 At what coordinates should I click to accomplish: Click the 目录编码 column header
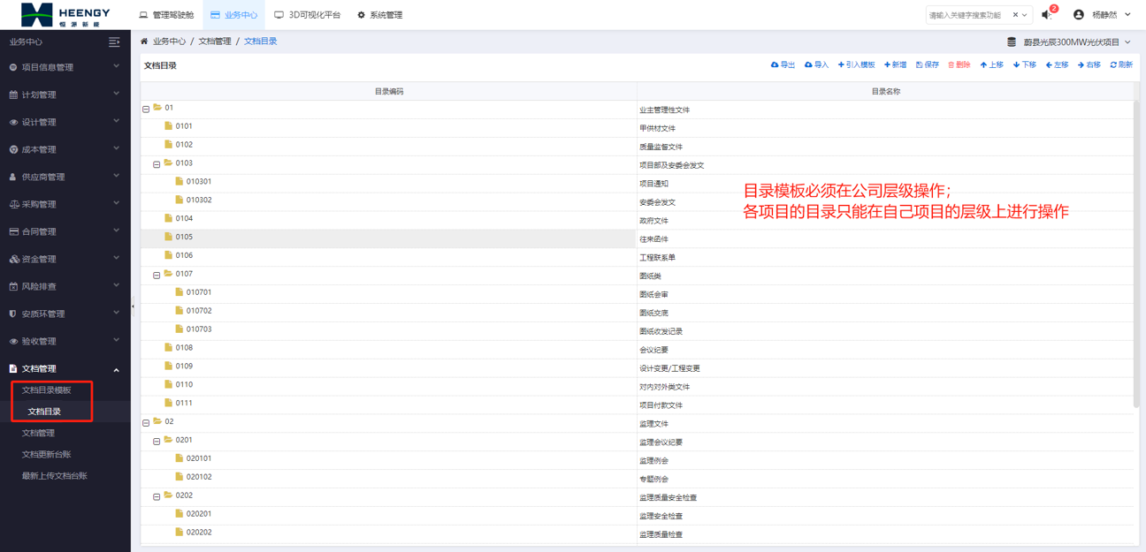tap(388, 91)
